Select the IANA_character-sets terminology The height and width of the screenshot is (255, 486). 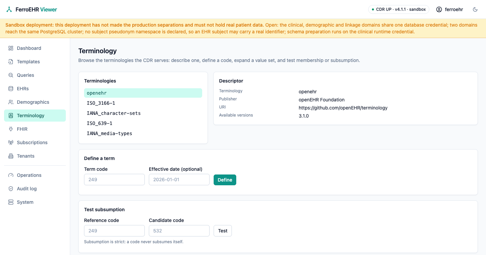143,113
